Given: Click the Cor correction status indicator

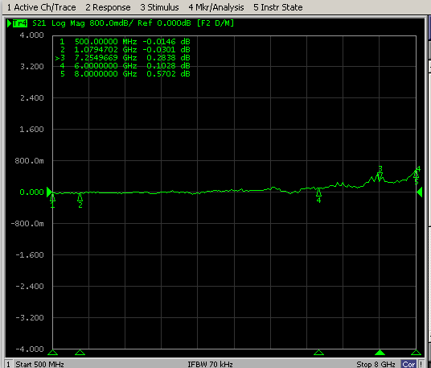Looking at the screenshot, I should coord(408,364).
